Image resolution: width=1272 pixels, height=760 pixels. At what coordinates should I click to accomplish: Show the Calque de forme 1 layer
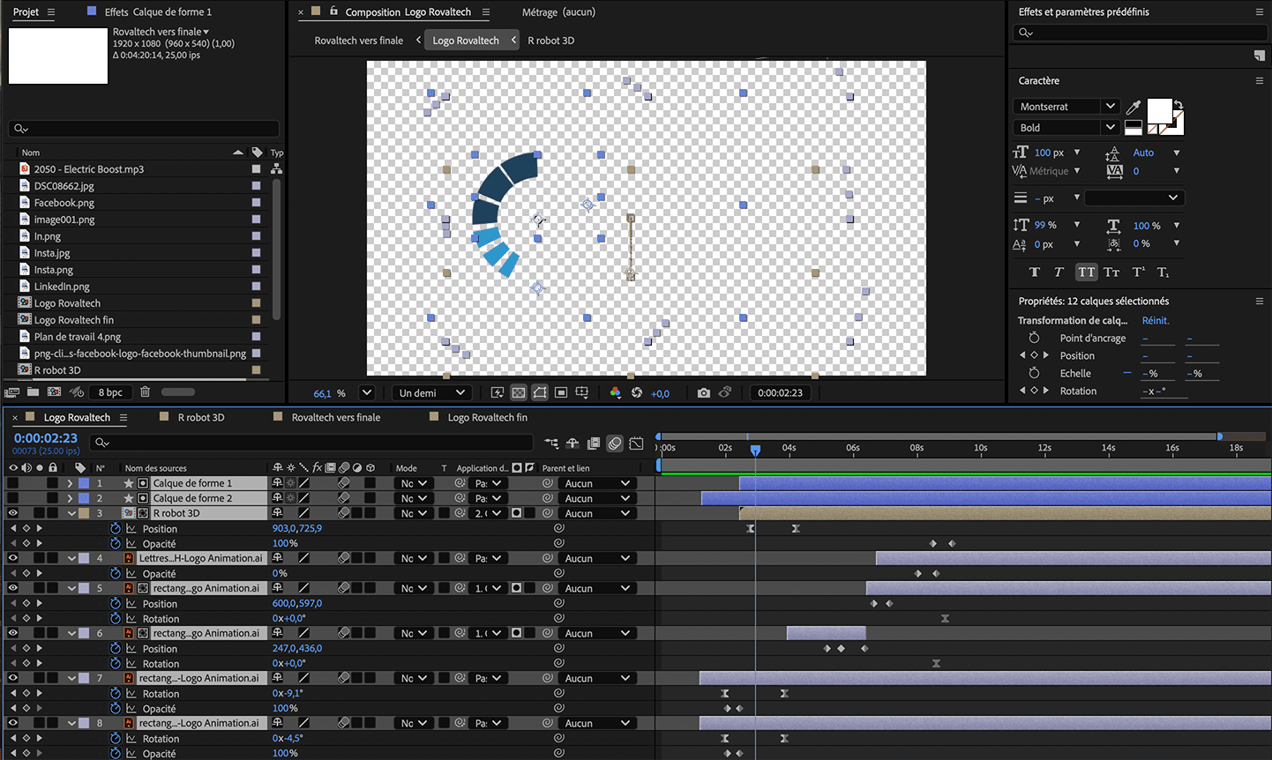coord(12,483)
